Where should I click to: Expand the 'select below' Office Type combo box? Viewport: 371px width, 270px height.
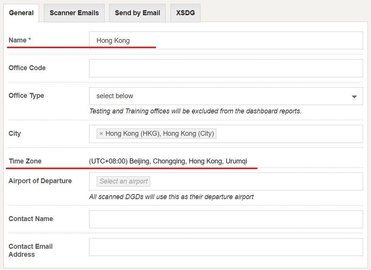click(226, 96)
